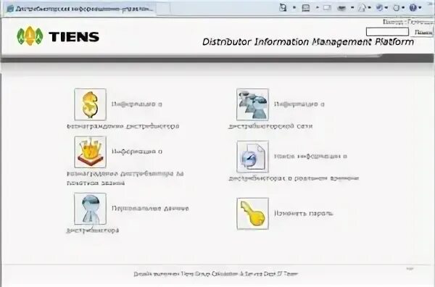This screenshot has height=287, width=435.
Task: Open the real-time new distributor information link
Action: coord(294,178)
